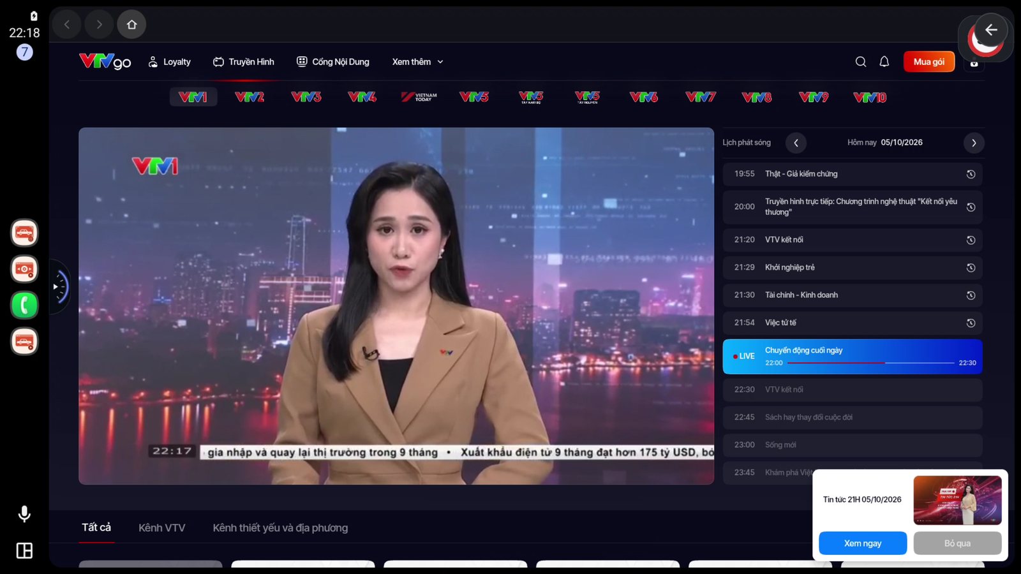Open the Truyền Hình menu
The width and height of the screenshot is (1021, 574).
pos(244,62)
